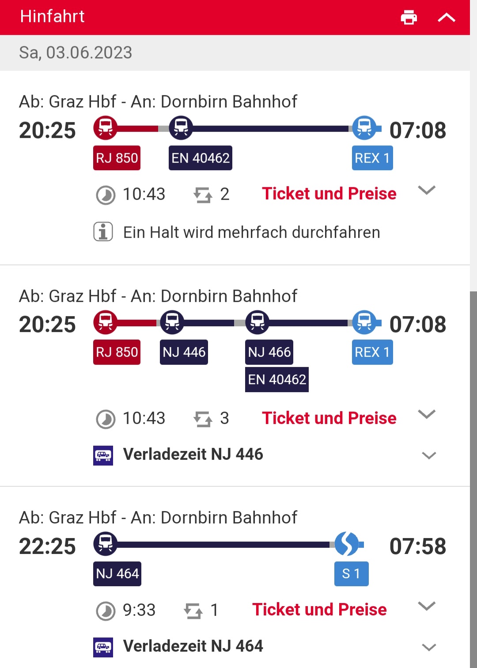Select the REX 1 badge in first connection

point(372,158)
